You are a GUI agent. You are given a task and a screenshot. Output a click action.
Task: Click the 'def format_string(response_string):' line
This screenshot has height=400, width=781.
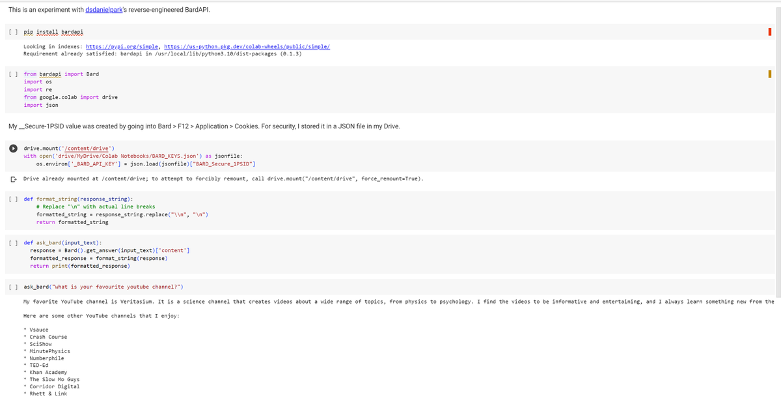click(78, 199)
